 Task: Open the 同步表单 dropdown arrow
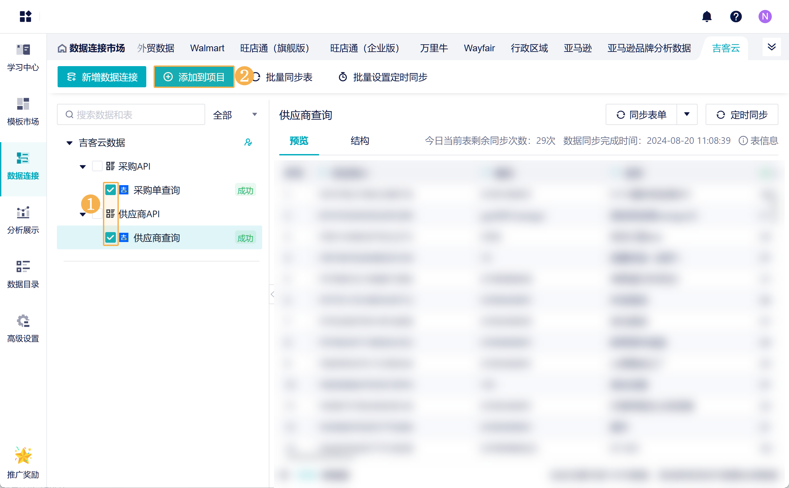click(x=687, y=114)
